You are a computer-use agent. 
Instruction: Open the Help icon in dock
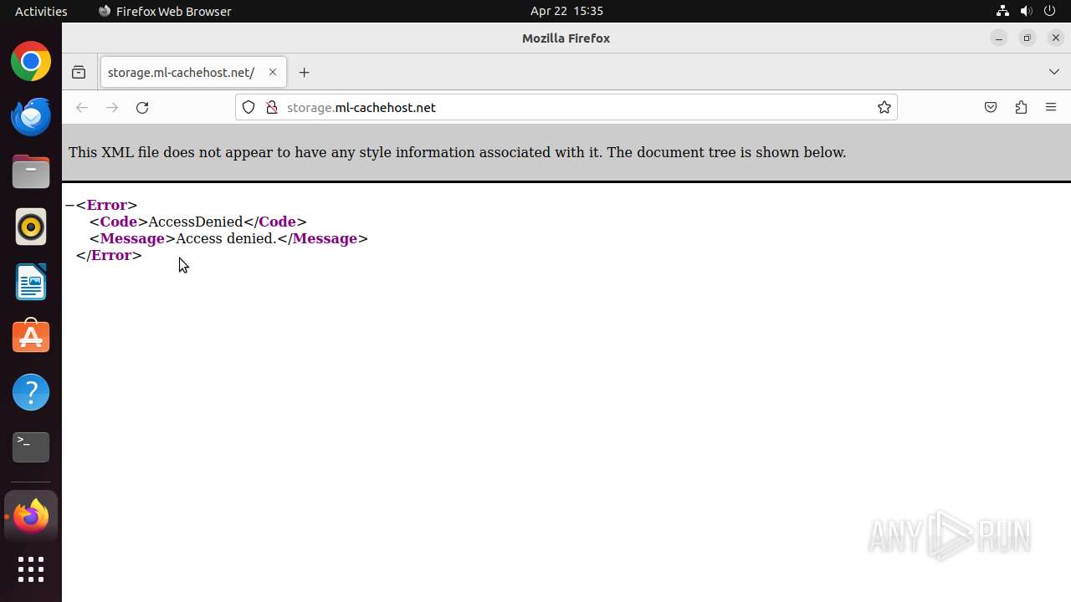[x=31, y=392]
